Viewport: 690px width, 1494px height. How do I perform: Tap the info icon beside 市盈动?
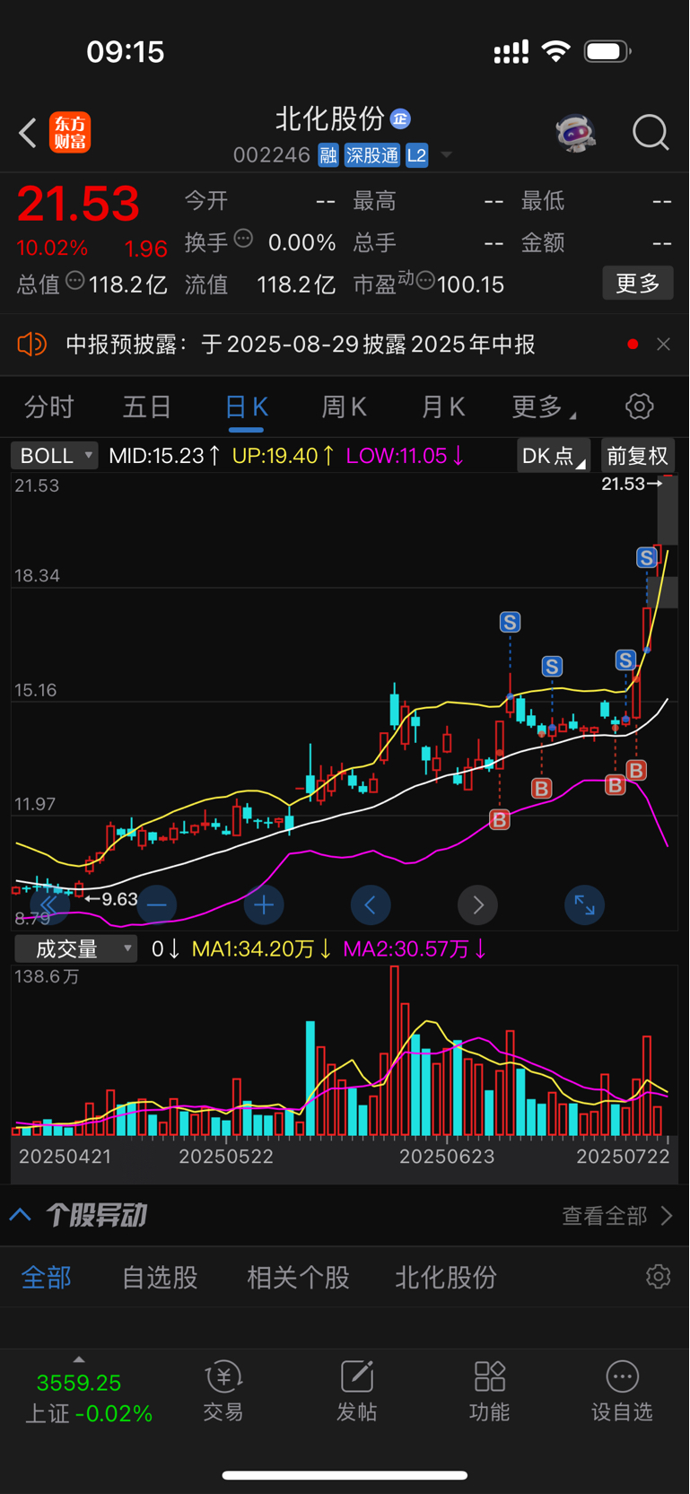(x=425, y=281)
